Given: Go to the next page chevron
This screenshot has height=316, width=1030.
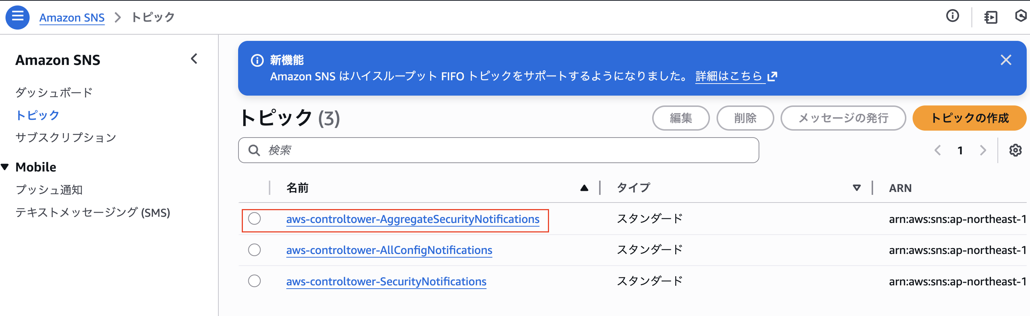Looking at the screenshot, I should coord(984,150).
